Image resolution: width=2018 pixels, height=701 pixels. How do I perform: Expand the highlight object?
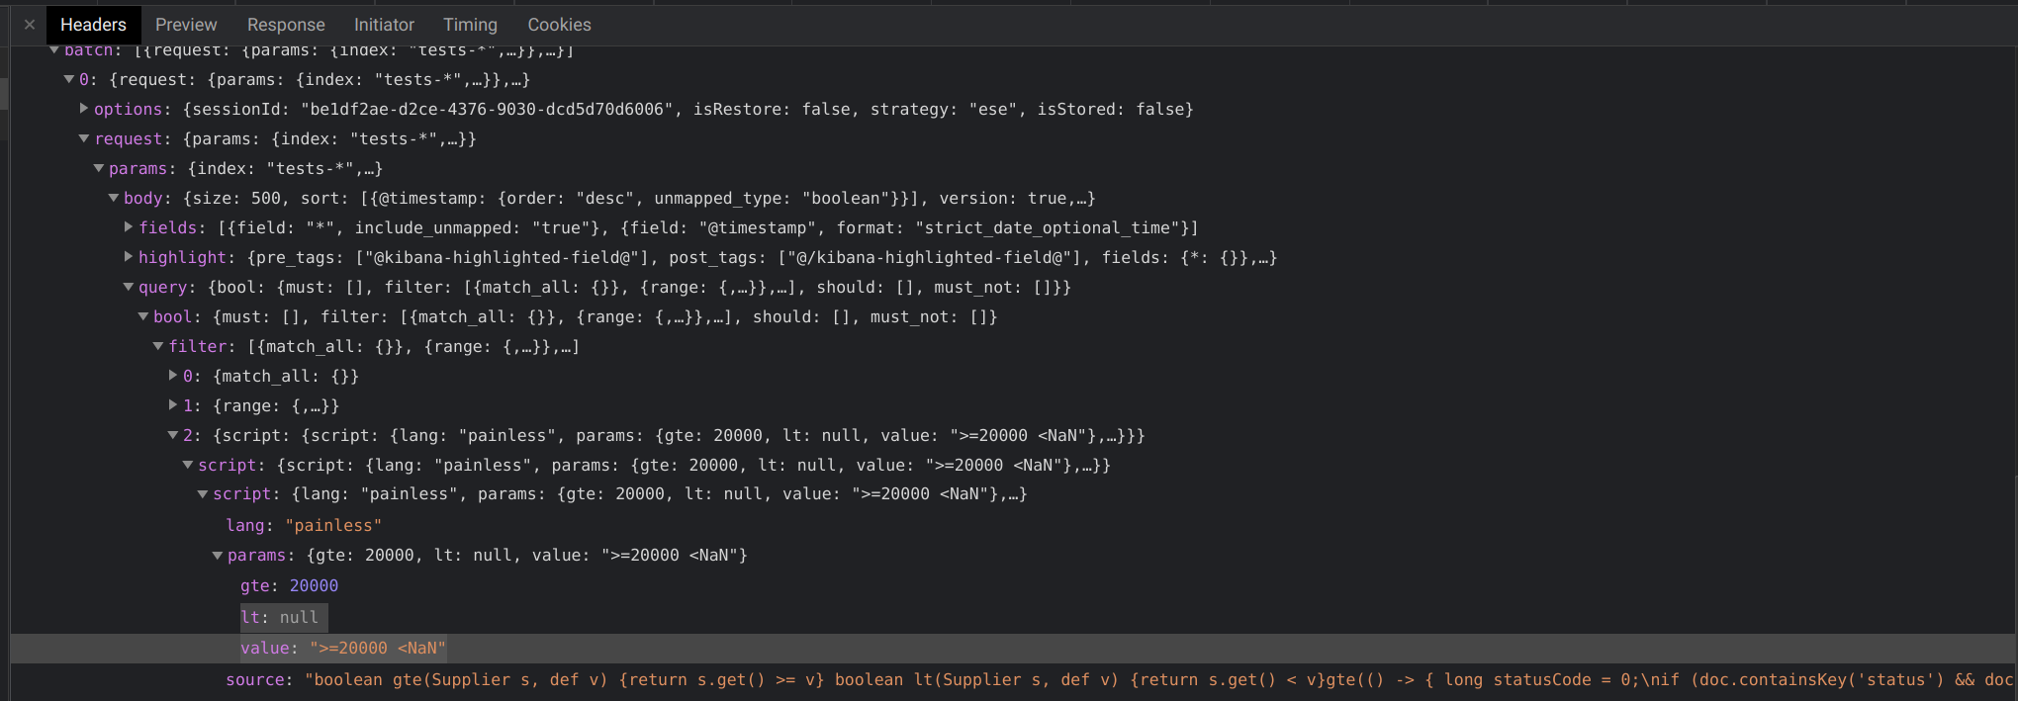point(128,257)
